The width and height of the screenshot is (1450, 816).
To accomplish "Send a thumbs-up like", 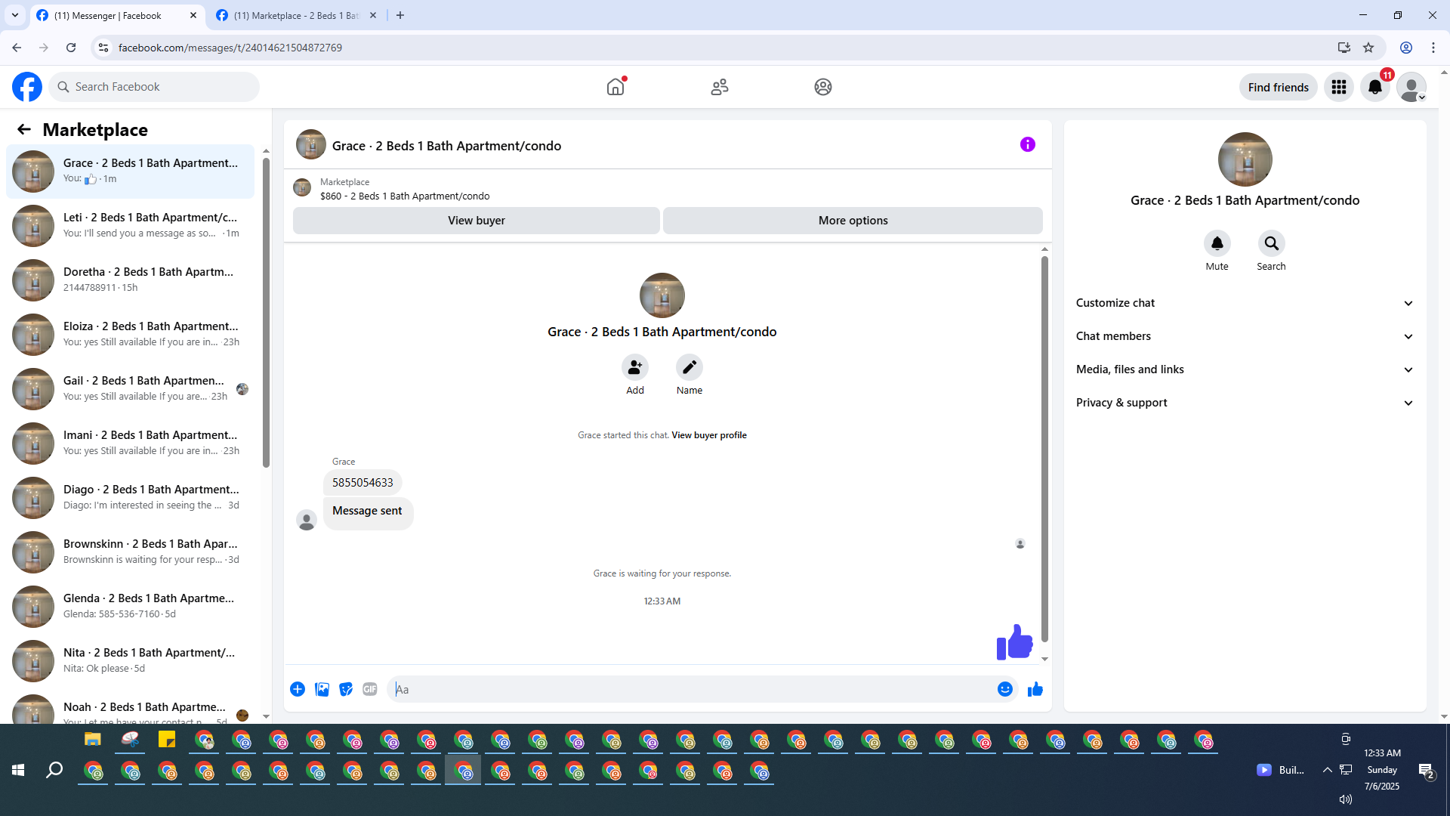I will coord(1035,689).
